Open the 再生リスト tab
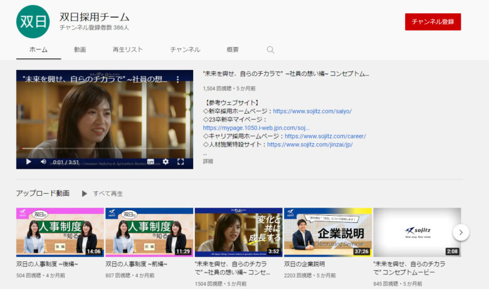This screenshot has height=289, width=489. click(127, 49)
